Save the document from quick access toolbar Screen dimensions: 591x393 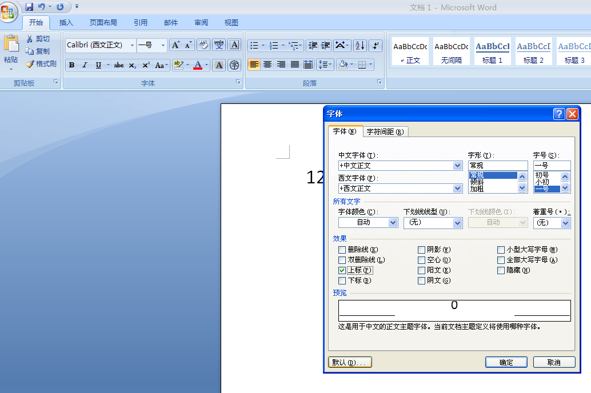coord(29,7)
